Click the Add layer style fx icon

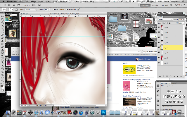coord(164,76)
